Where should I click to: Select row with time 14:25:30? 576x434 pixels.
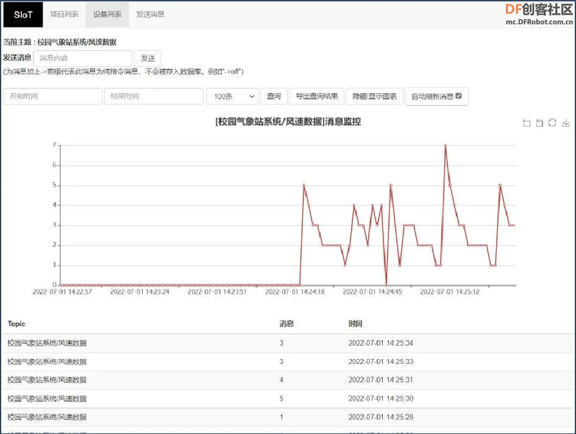coord(288,399)
